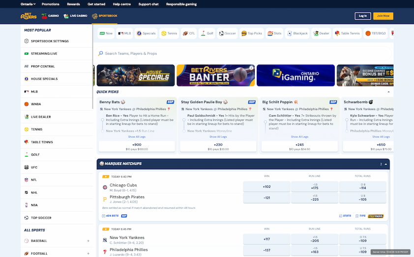Open the House Specials banner
This screenshot has height=257, width=414.
tap(135, 76)
